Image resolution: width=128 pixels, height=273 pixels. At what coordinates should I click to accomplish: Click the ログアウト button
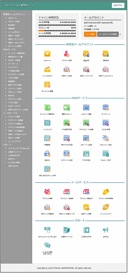[118, 5]
